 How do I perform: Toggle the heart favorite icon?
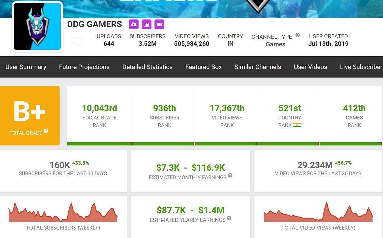(77, 42)
